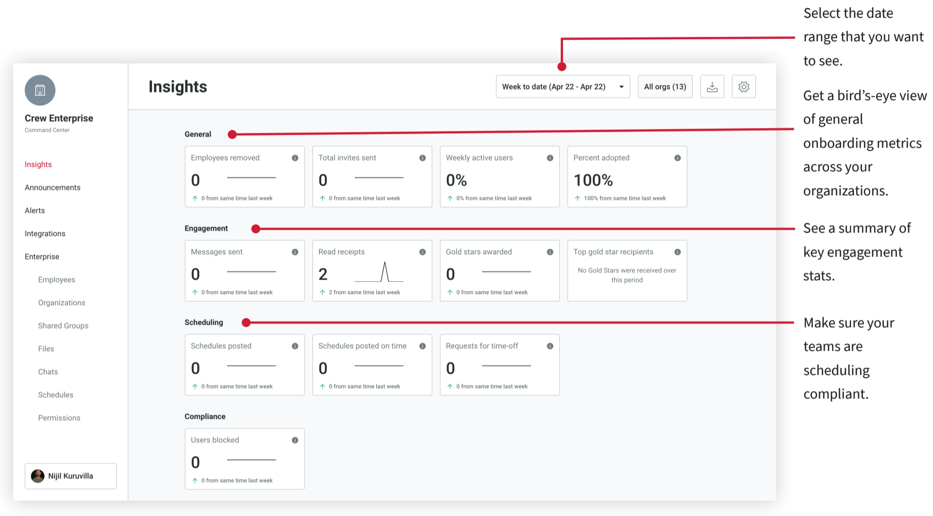Click the Insights page heading
933x516 pixels.
point(178,87)
